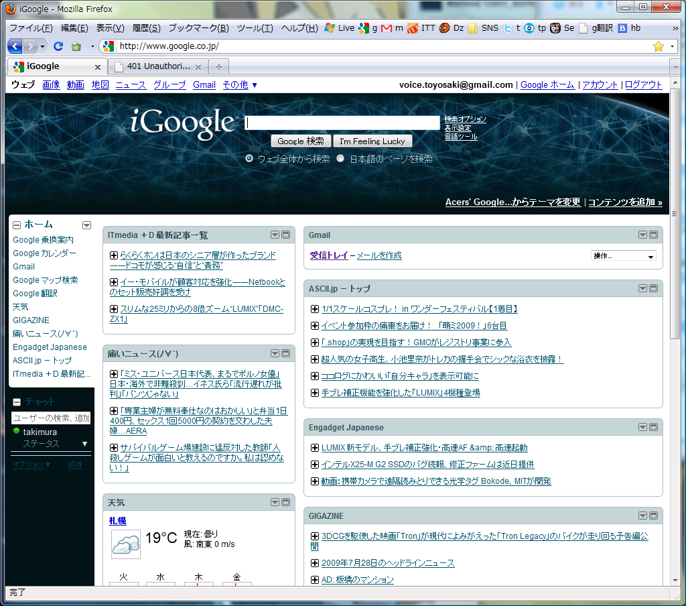Close the 401 Unauthorized tab
686x606 pixels.
(x=198, y=67)
